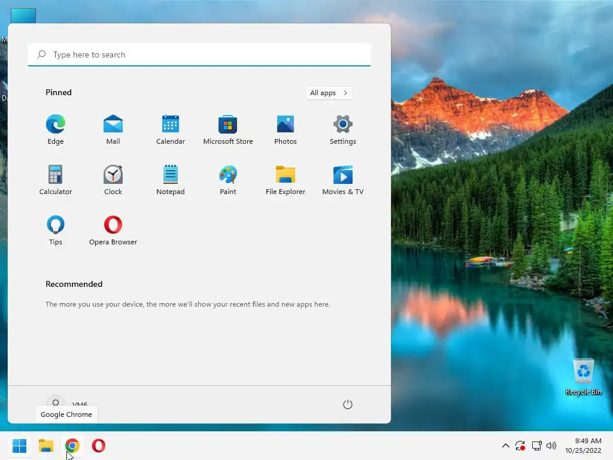Click the All apps button
The height and width of the screenshot is (460, 613).
click(x=329, y=93)
